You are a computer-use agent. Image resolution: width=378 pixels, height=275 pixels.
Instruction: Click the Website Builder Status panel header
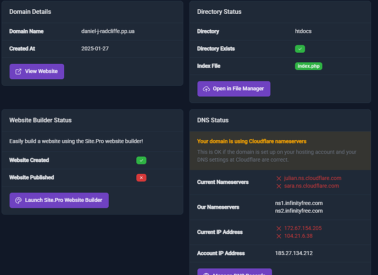click(41, 120)
